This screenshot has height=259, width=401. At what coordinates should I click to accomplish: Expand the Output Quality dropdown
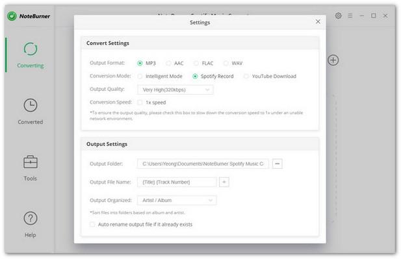[175, 90]
